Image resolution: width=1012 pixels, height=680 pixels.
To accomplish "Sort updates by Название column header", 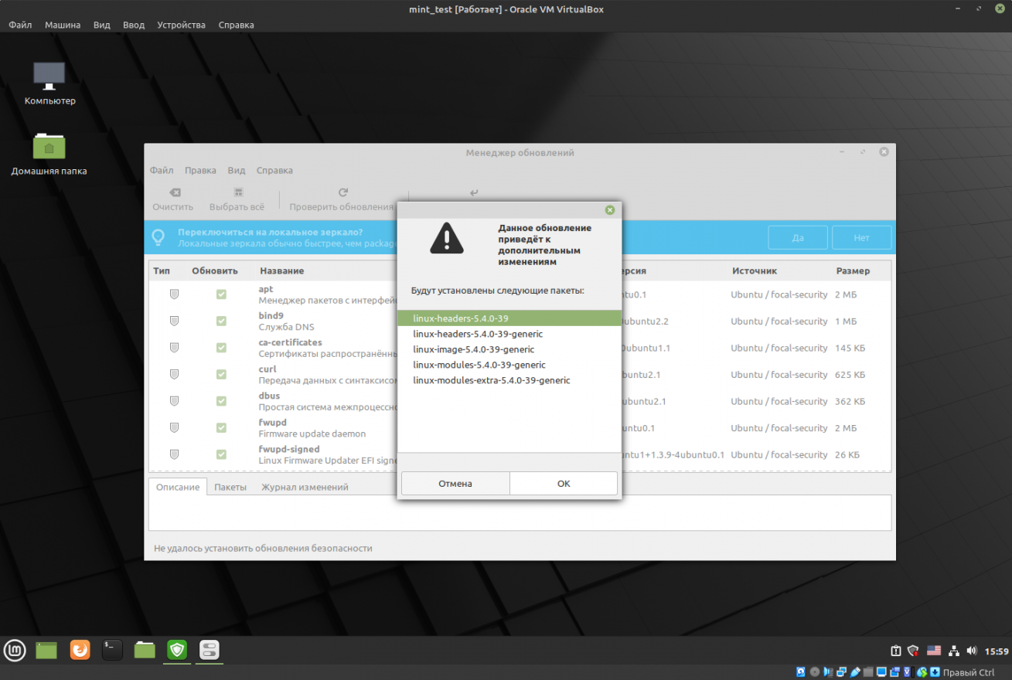I will point(281,271).
